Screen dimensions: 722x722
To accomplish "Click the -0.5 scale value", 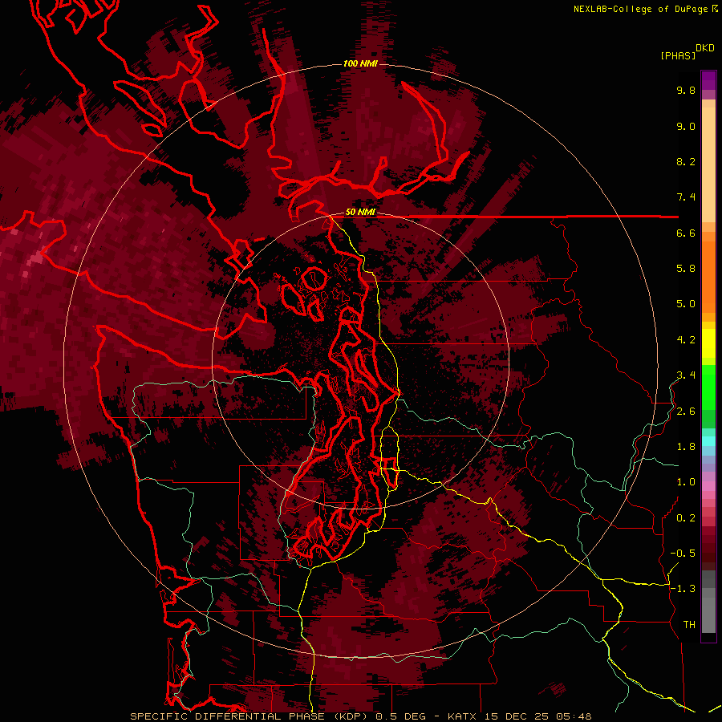I will point(683,554).
